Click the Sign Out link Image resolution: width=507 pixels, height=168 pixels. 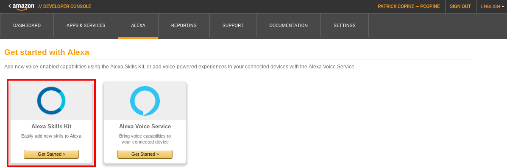460,6
